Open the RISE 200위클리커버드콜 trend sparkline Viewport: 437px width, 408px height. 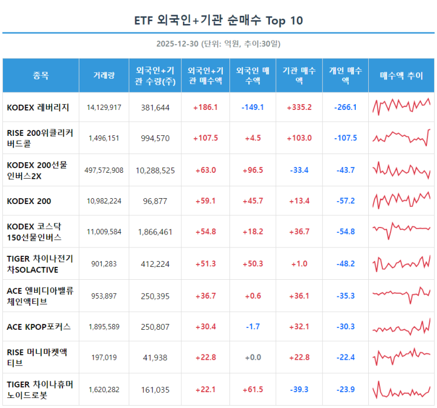coord(401,138)
